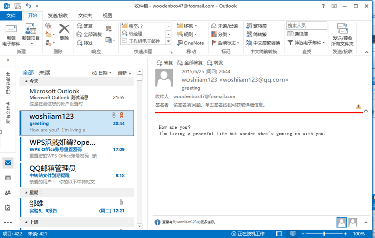375x238 pixels.
Task: Click the 删除 (Delete) X icon
Action: 64,29
